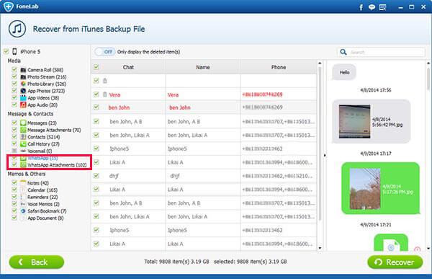Image resolution: width=432 pixels, height=279 pixels.
Task: Select WhatsApp (15) category
Action: [x=42, y=158]
